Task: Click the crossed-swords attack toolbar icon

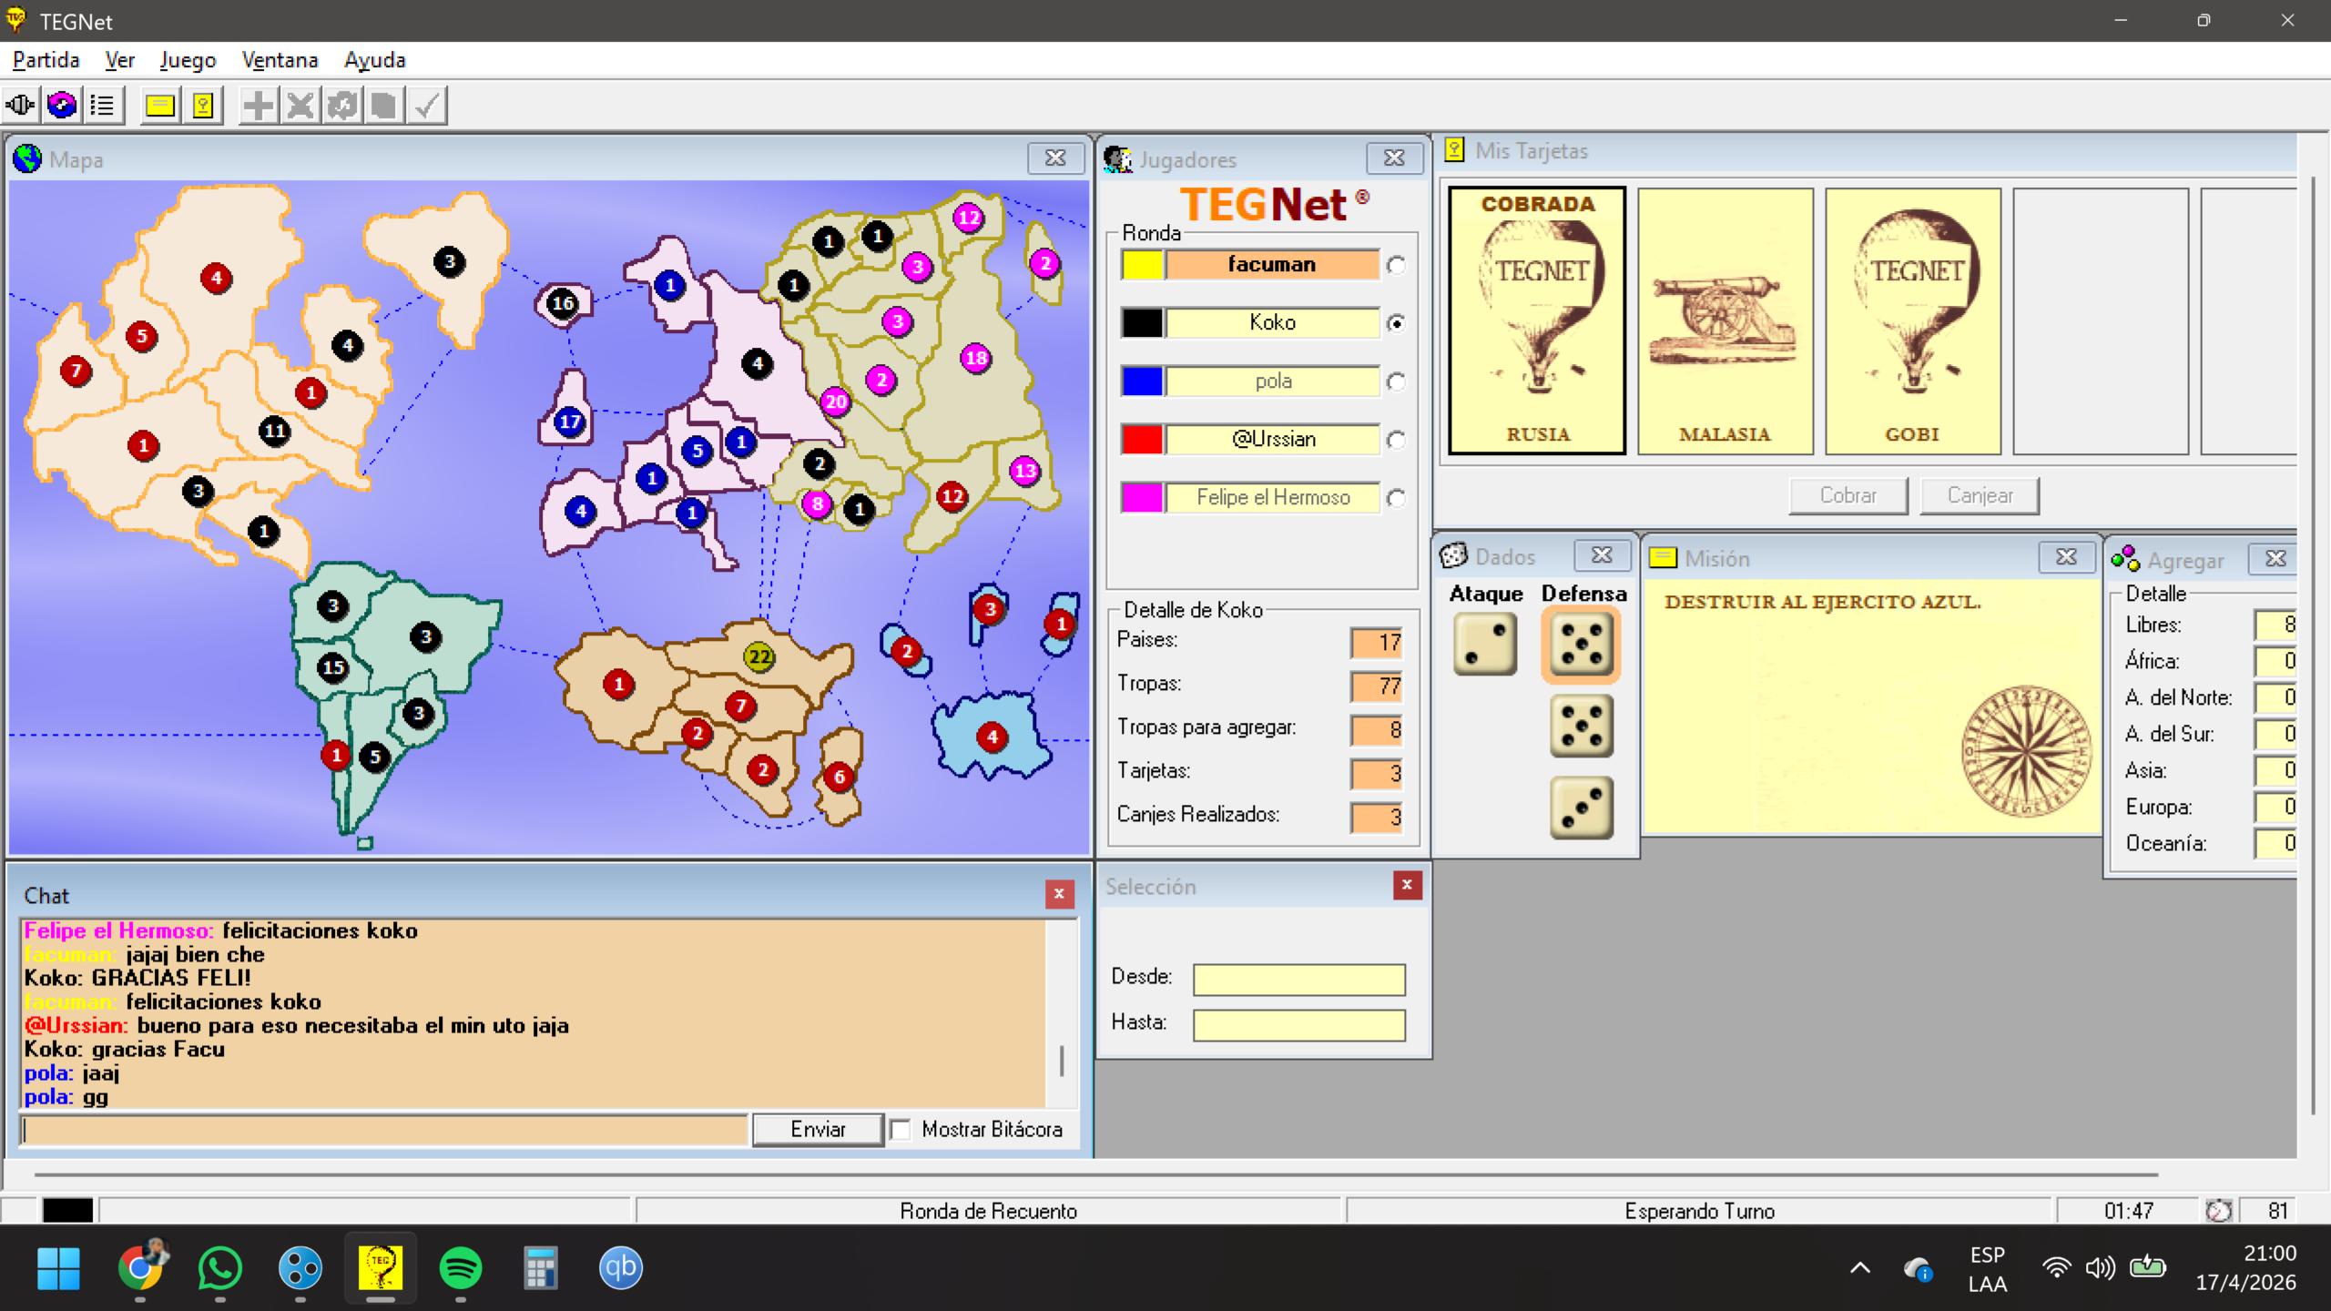Action: [300, 106]
